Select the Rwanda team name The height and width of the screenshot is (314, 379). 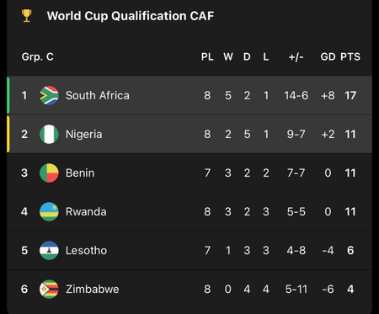[x=86, y=211]
